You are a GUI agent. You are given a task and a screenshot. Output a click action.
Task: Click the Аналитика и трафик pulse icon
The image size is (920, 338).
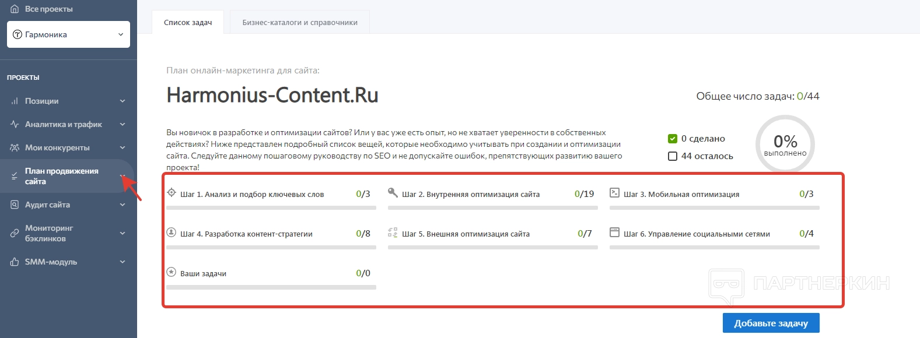tap(15, 124)
